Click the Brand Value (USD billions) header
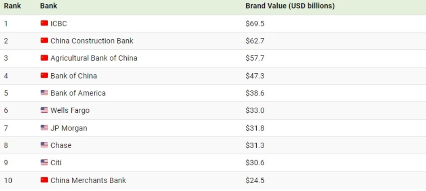 [x=290, y=6]
